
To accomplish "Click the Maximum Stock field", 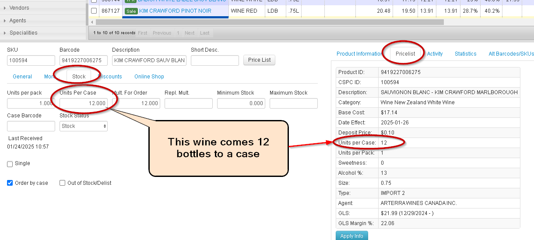I will [294, 103].
